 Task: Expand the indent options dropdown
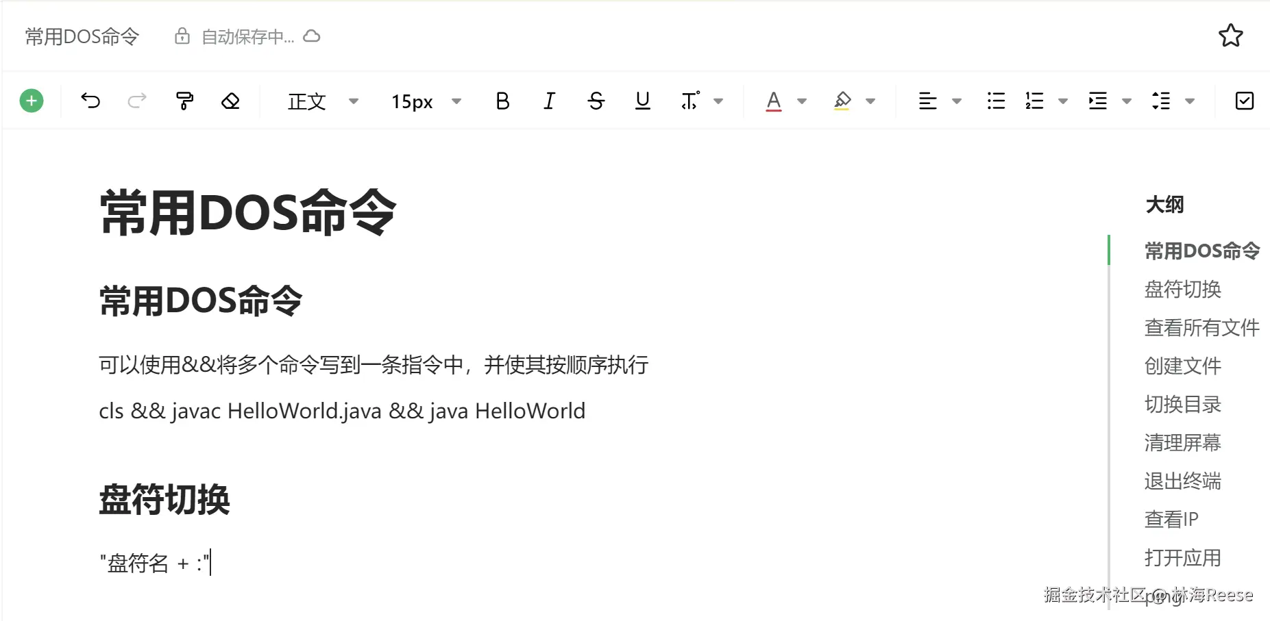[1126, 101]
